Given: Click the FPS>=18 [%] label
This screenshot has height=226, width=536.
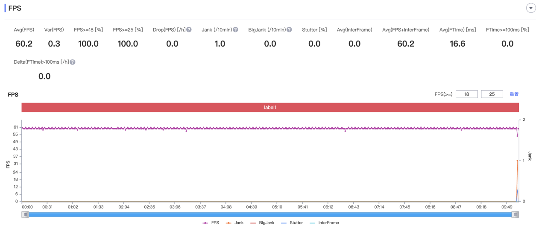Looking at the screenshot, I should [88, 30].
